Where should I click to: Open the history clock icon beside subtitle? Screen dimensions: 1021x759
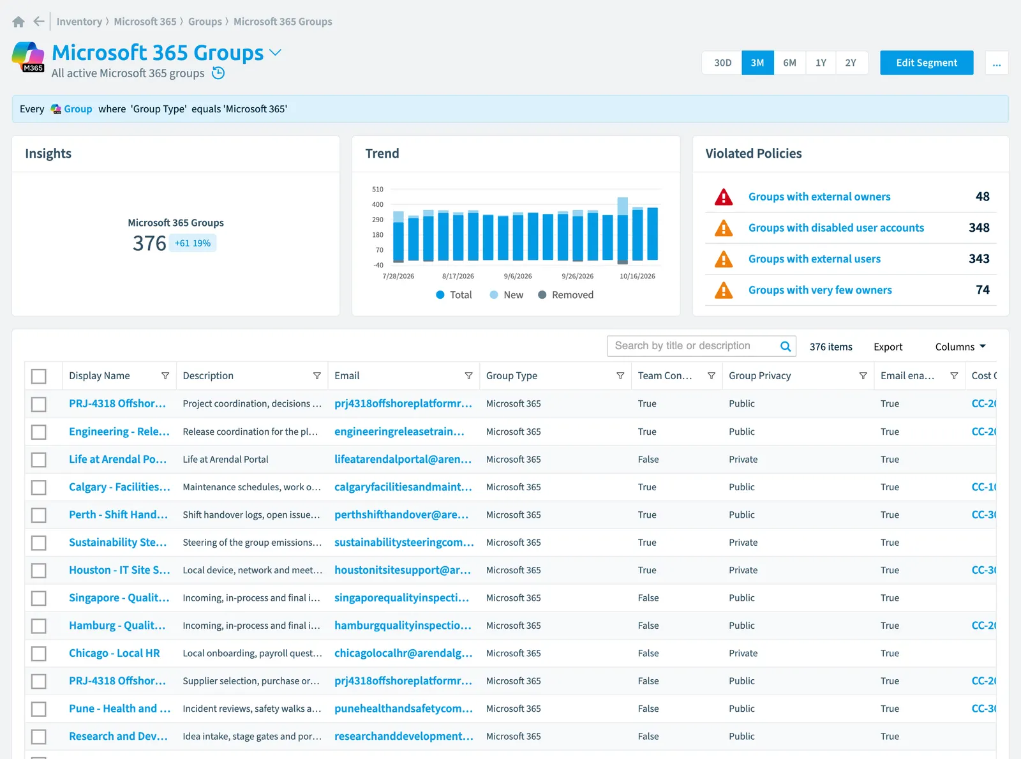218,73
